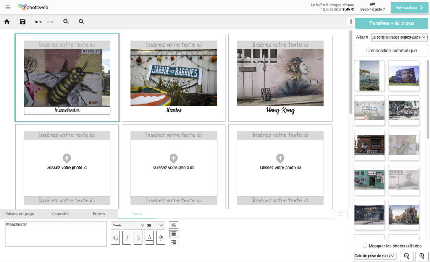430x262 pixels.
Task: Collapse the photo panel handle
Action: point(350,22)
